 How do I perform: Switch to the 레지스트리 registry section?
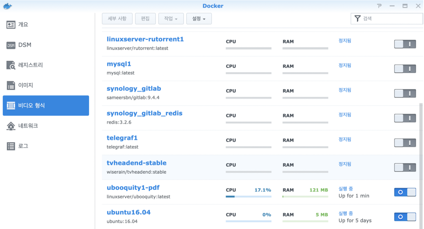tap(46, 65)
